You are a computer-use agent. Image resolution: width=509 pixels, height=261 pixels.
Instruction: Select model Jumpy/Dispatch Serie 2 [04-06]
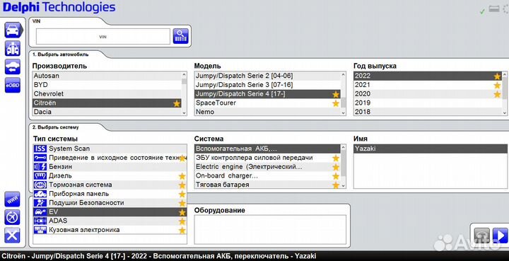click(267, 76)
